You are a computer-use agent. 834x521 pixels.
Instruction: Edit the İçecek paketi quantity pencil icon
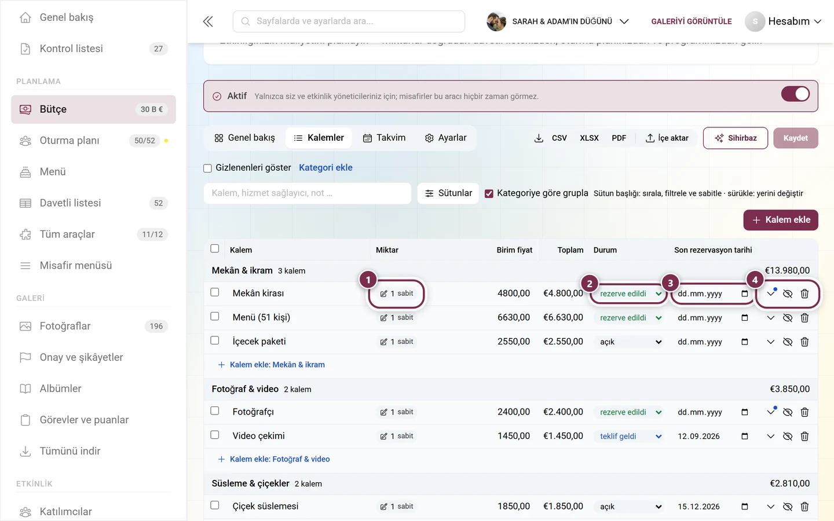coord(383,342)
